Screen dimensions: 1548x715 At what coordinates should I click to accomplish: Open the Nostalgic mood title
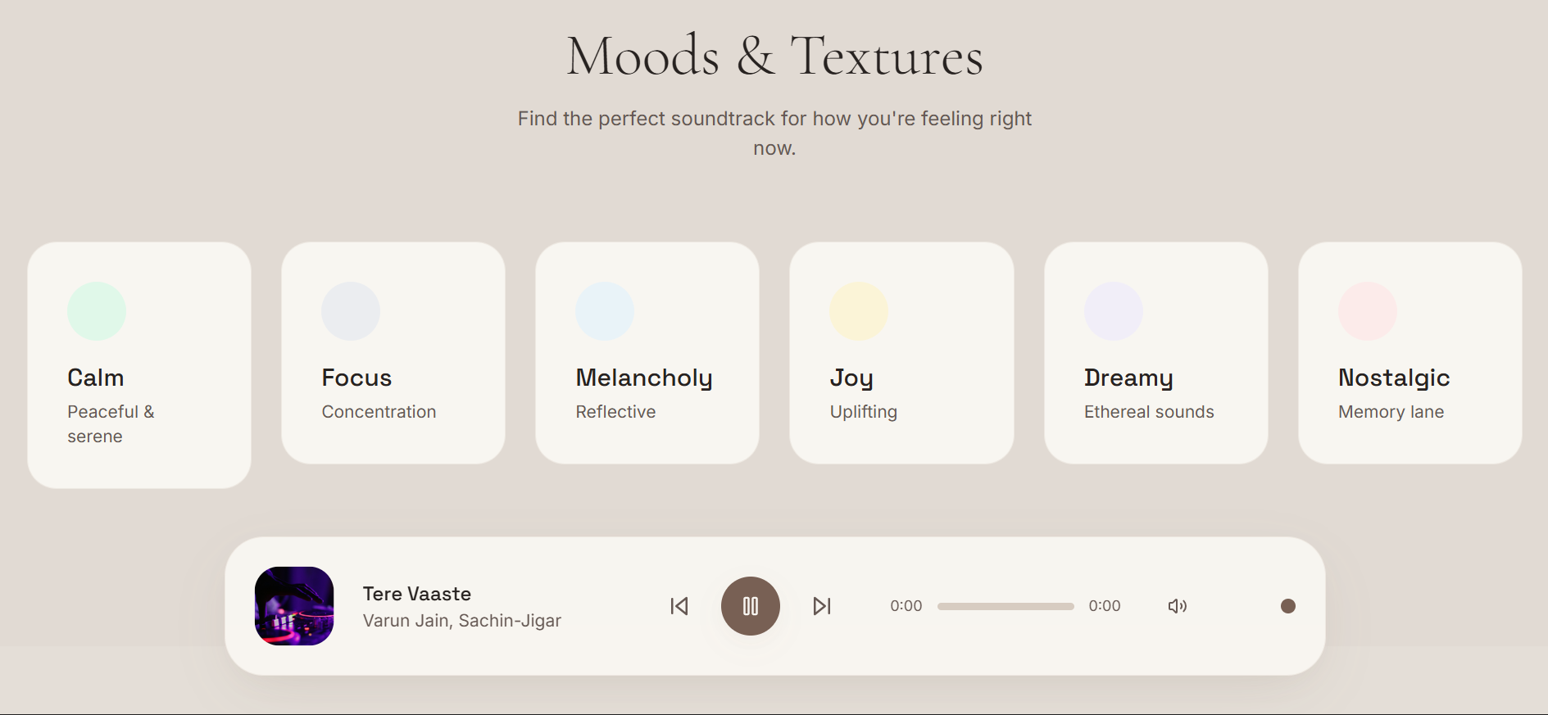1394,378
